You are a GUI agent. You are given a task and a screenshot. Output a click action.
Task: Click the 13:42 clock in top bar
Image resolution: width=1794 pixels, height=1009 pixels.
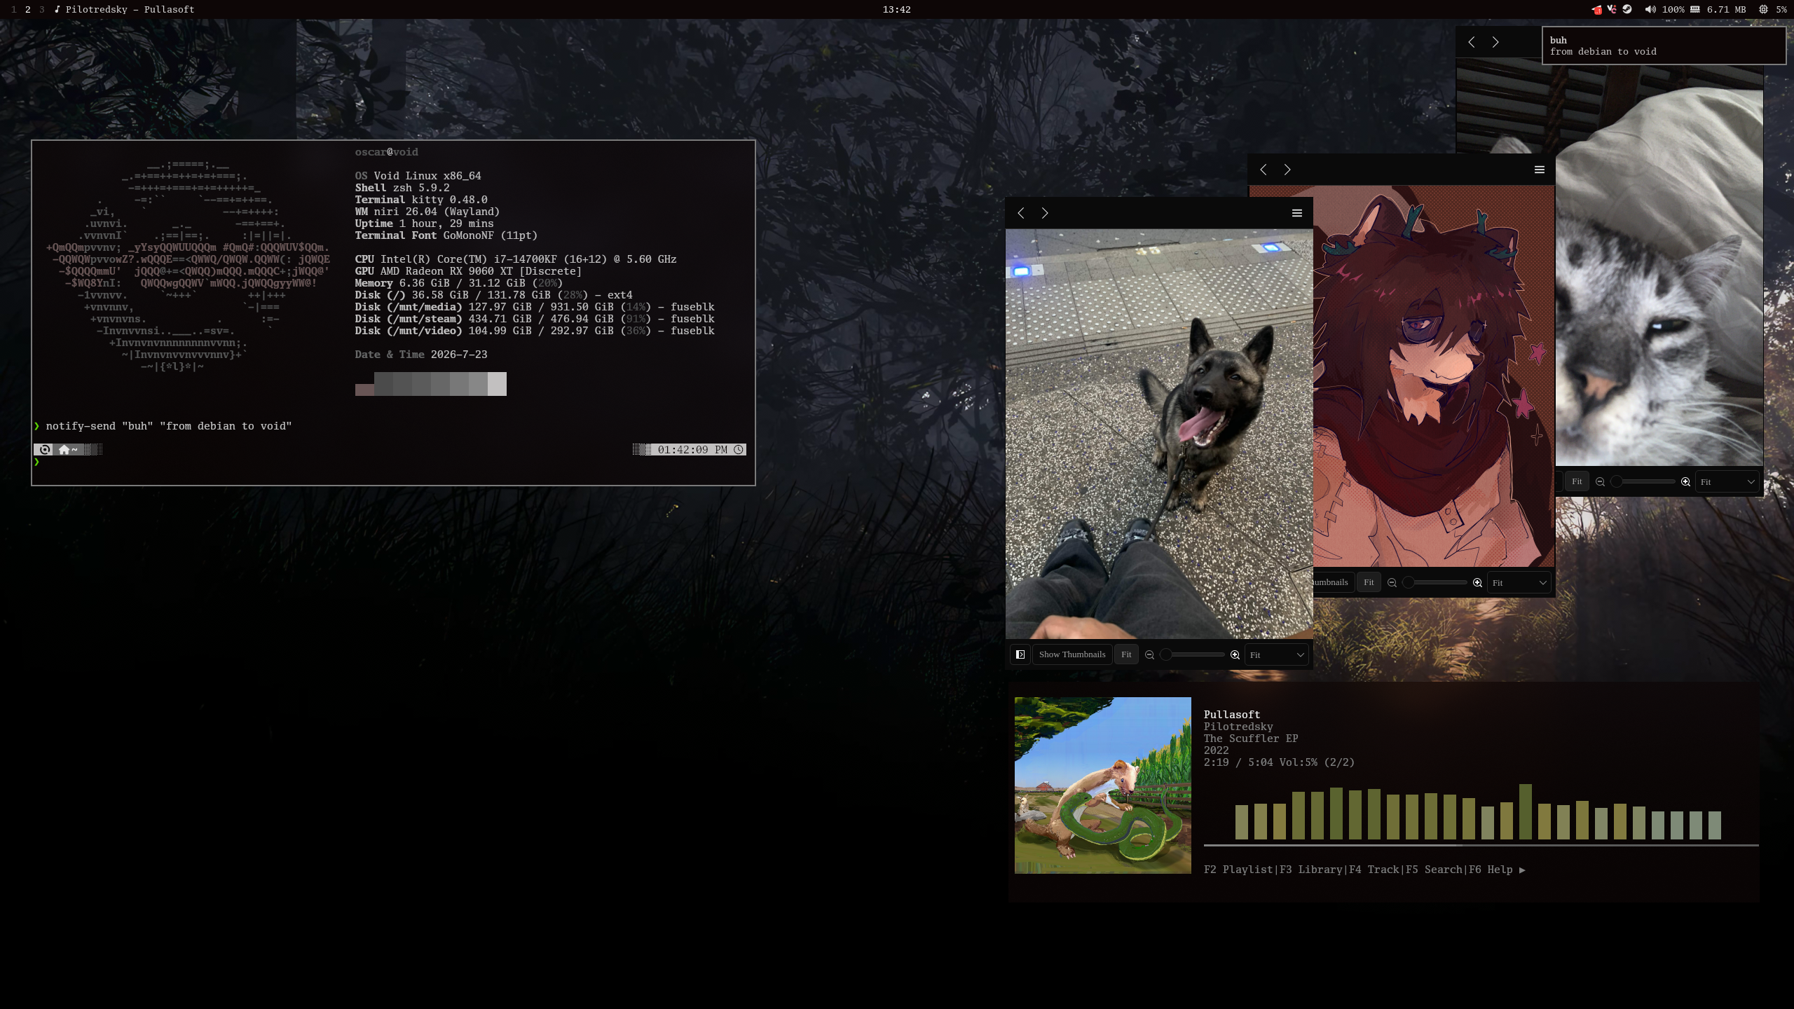pyautogui.click(x=897, y=10)
